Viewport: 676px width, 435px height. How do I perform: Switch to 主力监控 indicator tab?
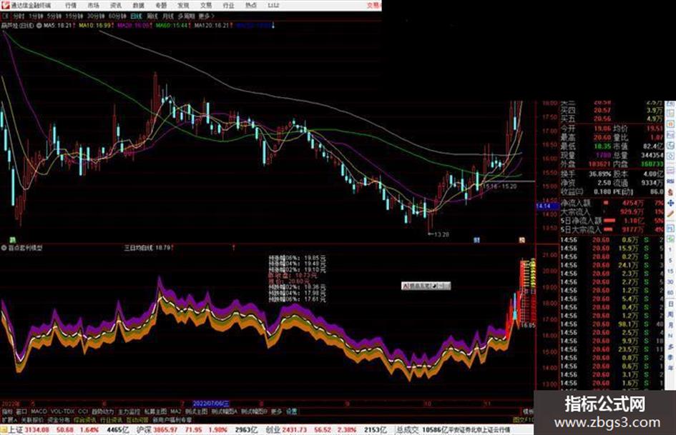pyautogui.click(x=129, y=411)
